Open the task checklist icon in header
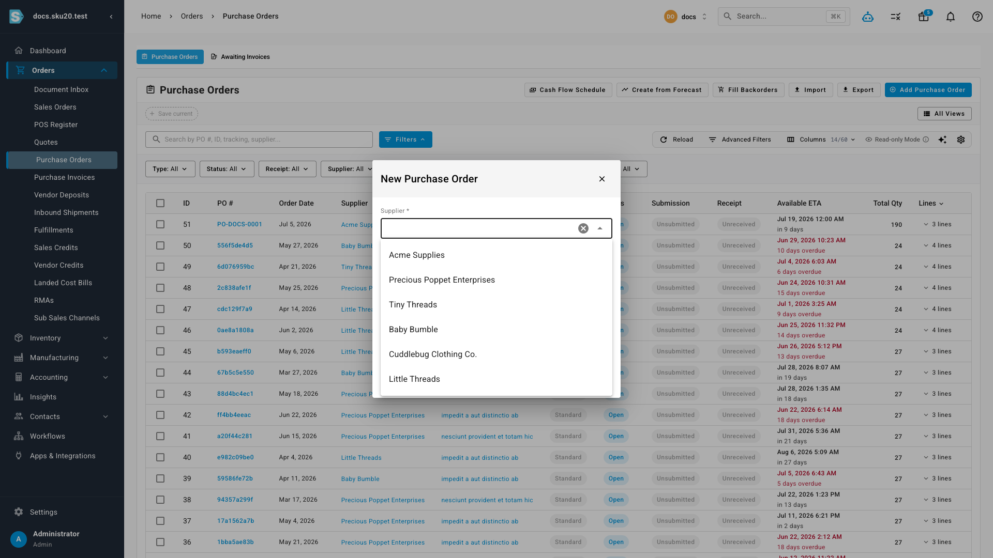This screenshot has width=993, height=558. pos(896,17)
